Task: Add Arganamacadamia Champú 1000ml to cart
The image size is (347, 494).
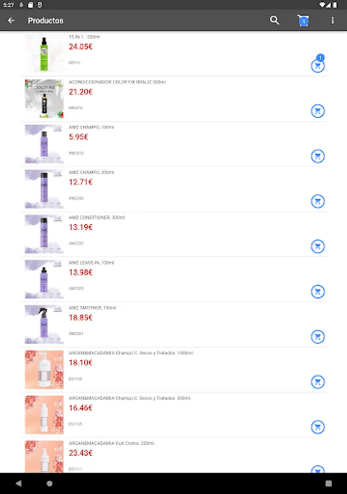Action: 317,381
